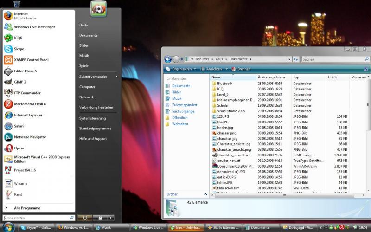
Task: Open the Organisieren dropdown menu
Action: (x=182, y=69)
